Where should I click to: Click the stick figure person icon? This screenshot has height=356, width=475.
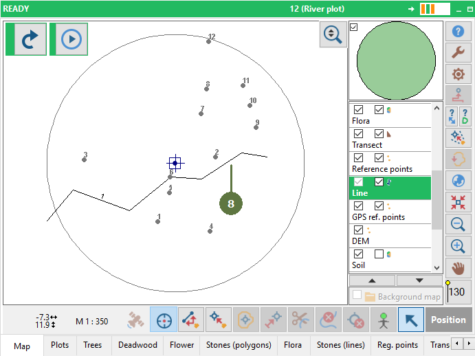coord(384,320)
